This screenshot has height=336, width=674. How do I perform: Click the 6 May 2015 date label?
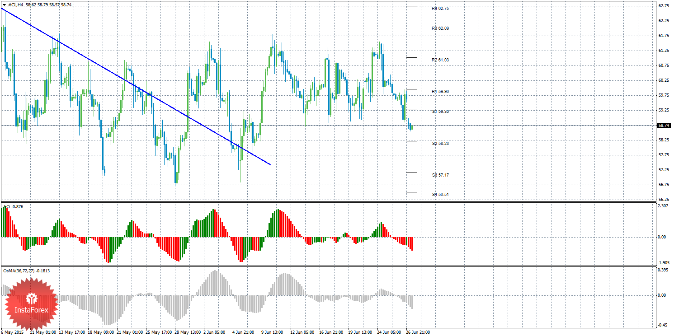[x=11, y=332]
